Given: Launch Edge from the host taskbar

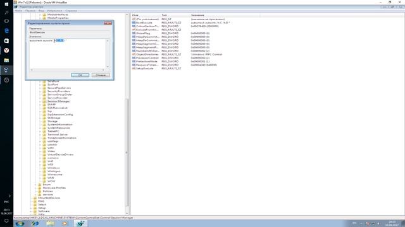Looking at the screenshot, I should coord(6,31).
